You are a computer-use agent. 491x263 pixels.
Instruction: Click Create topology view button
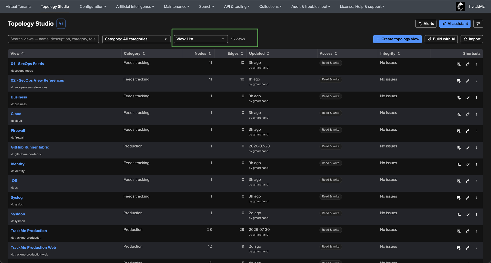coord(397,39)
